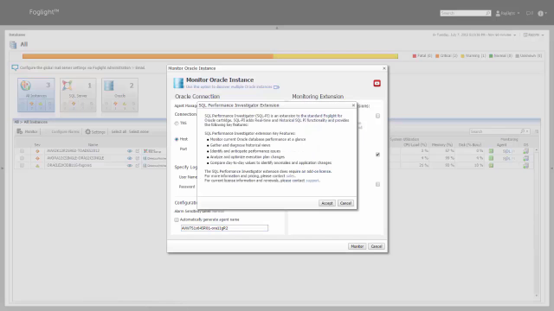Cancel the Monitor Oracle Instance dialog

[x=377, y=246]
